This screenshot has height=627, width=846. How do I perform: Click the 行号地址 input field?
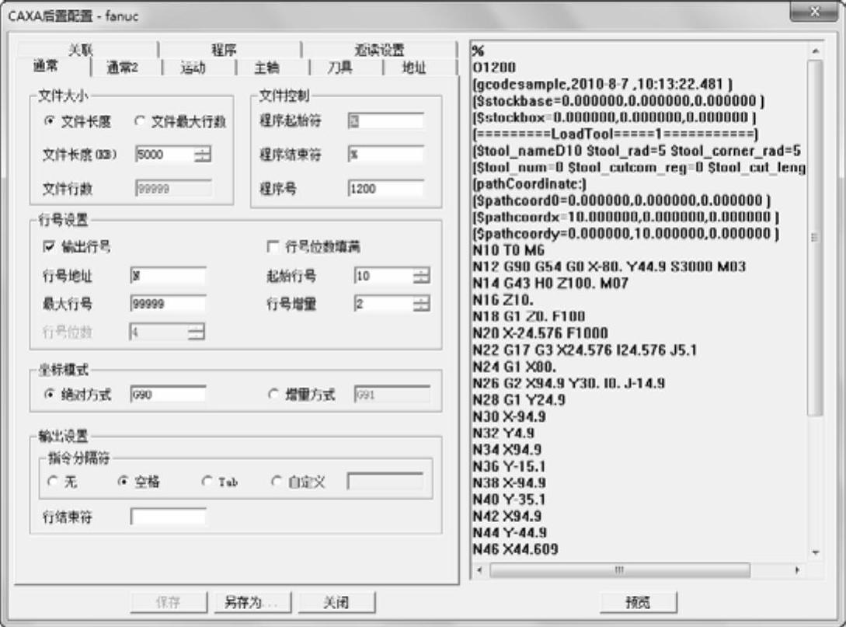(168, 277)
